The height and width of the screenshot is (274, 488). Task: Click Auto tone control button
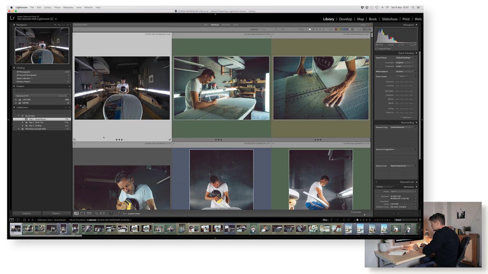[x=402, y=76]
